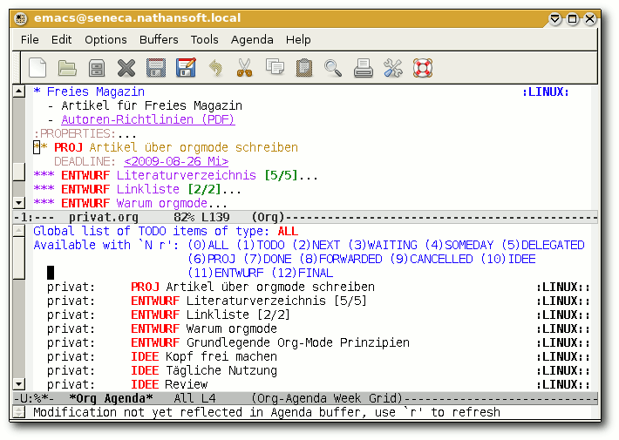Open the Buffers menu

click(x=159, y=39)
